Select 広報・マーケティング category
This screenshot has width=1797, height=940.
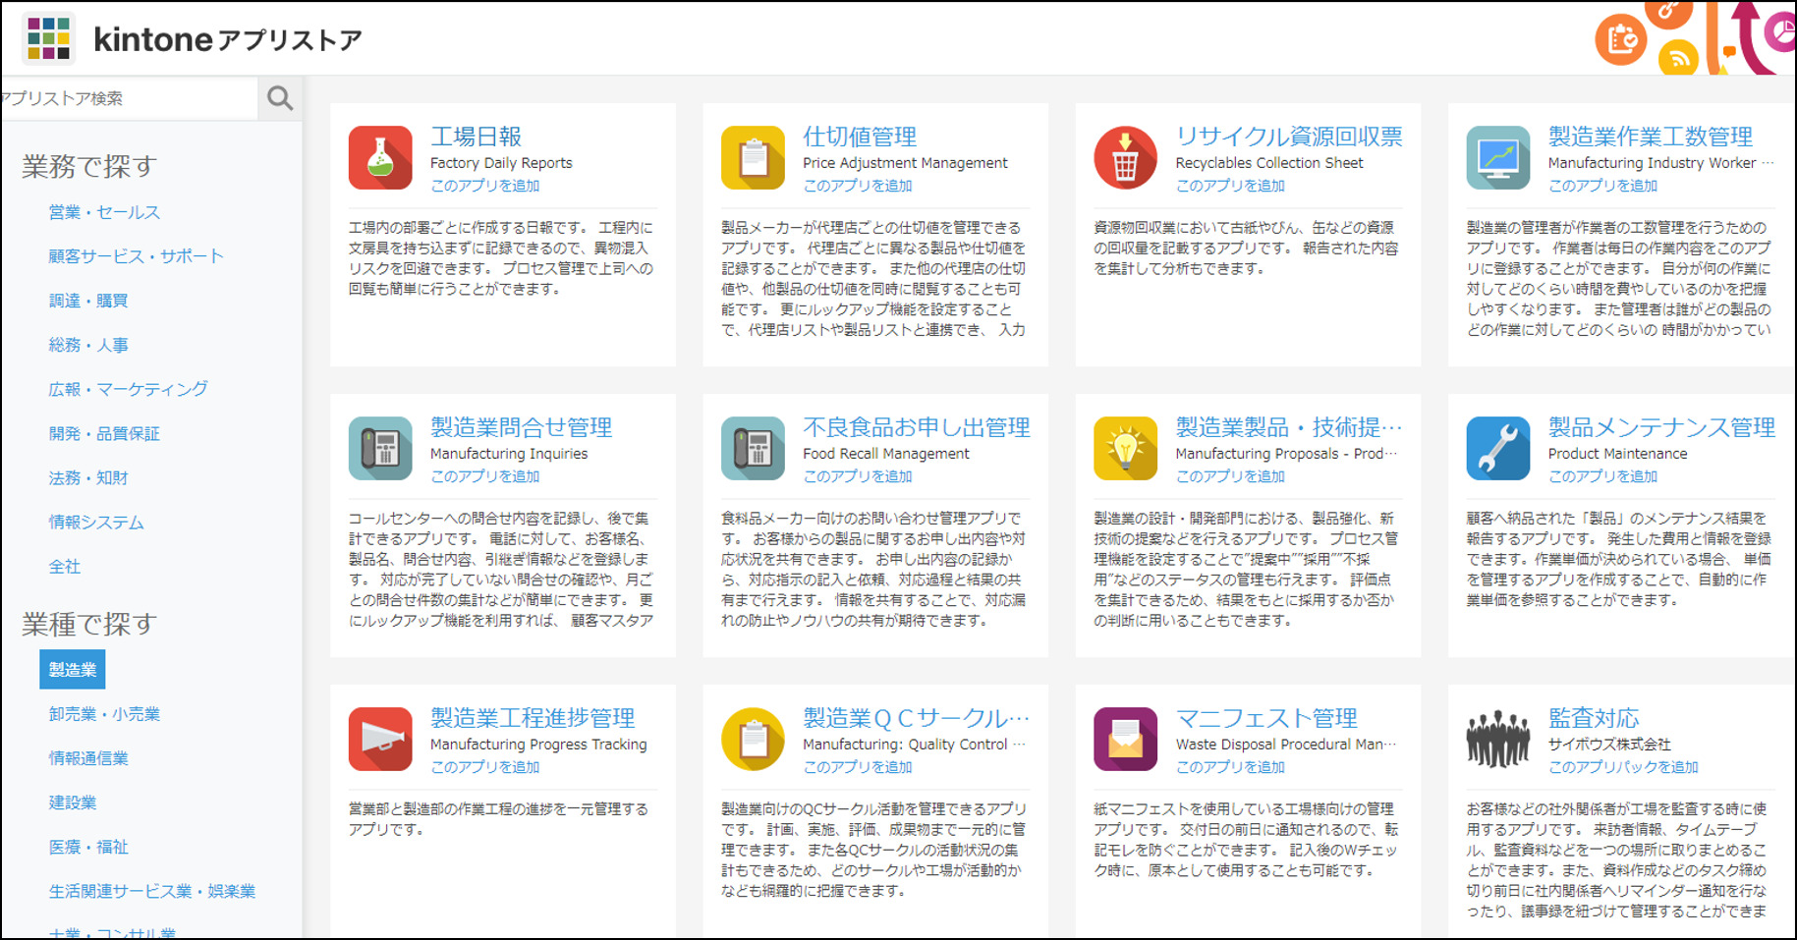(x=128, y=389)
